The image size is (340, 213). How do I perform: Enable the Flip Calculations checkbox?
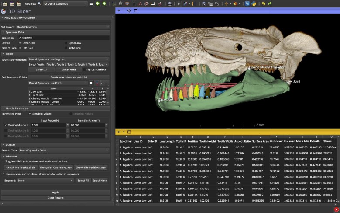click(84, 70)
